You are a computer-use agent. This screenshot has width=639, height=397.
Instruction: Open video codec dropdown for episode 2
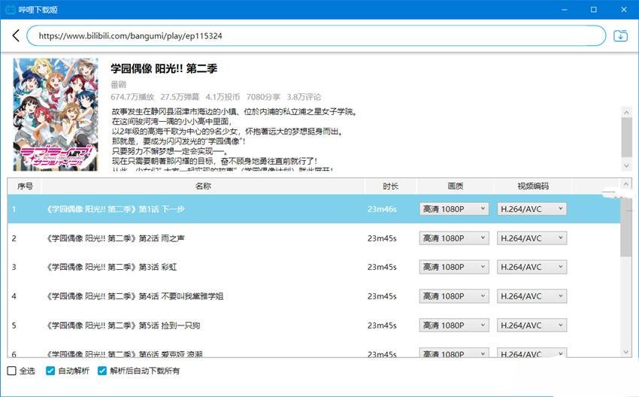tap(531, 238)
